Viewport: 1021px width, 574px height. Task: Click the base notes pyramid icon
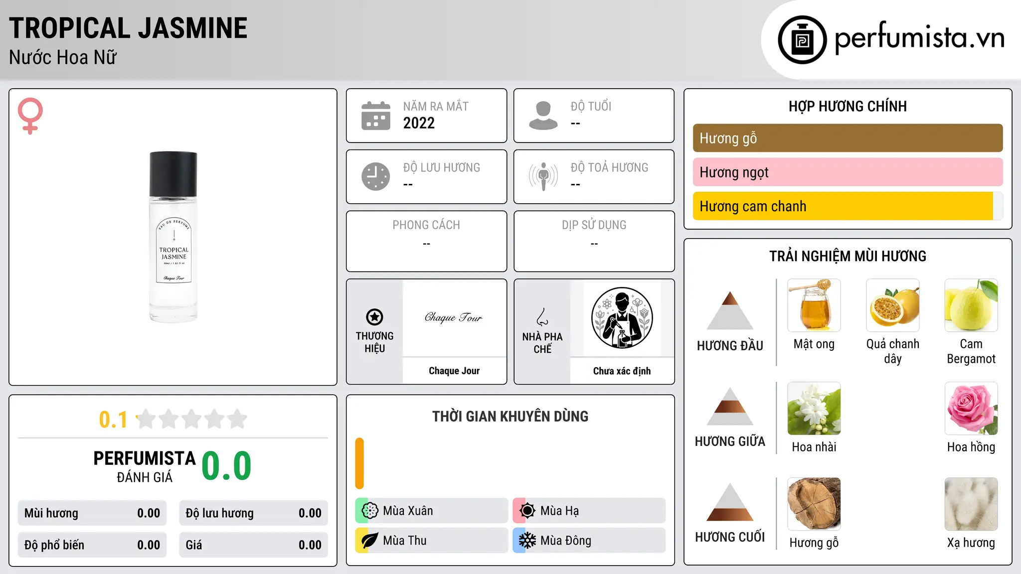(x=730, y=502)
